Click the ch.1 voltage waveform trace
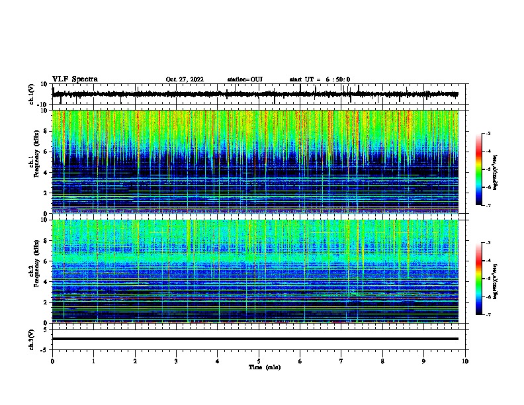 click(255, 94)
